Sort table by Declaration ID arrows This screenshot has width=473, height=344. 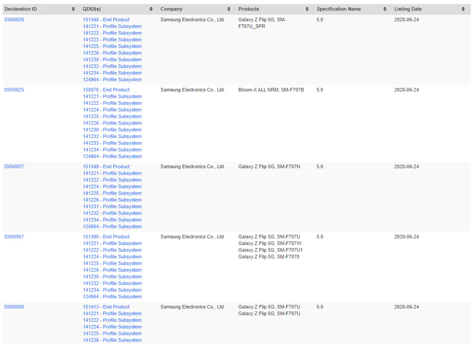pos(73,9)
